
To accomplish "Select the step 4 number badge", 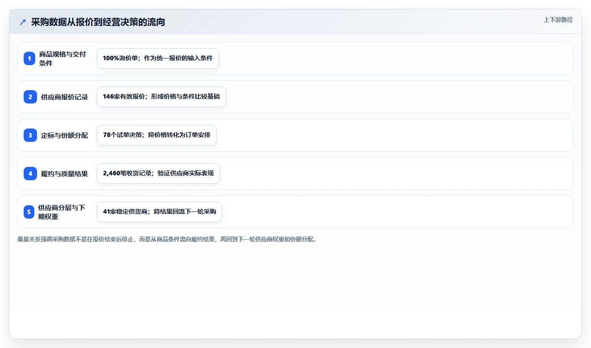I will pyautogui.click(x=30, y=174).
